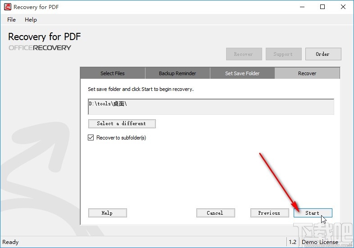Click the Select a different folder button
The width and height of the screenshot is (354, 248).
[x=122, y=123]
